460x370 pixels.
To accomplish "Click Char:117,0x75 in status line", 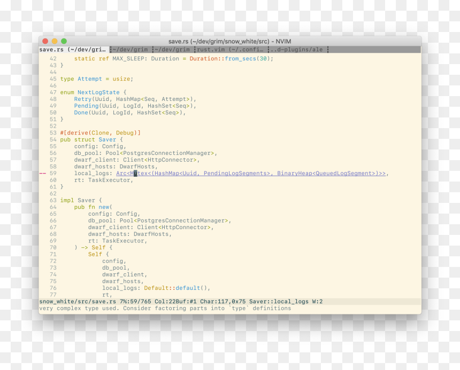I will pyautogui.click(x=223, y=302).
